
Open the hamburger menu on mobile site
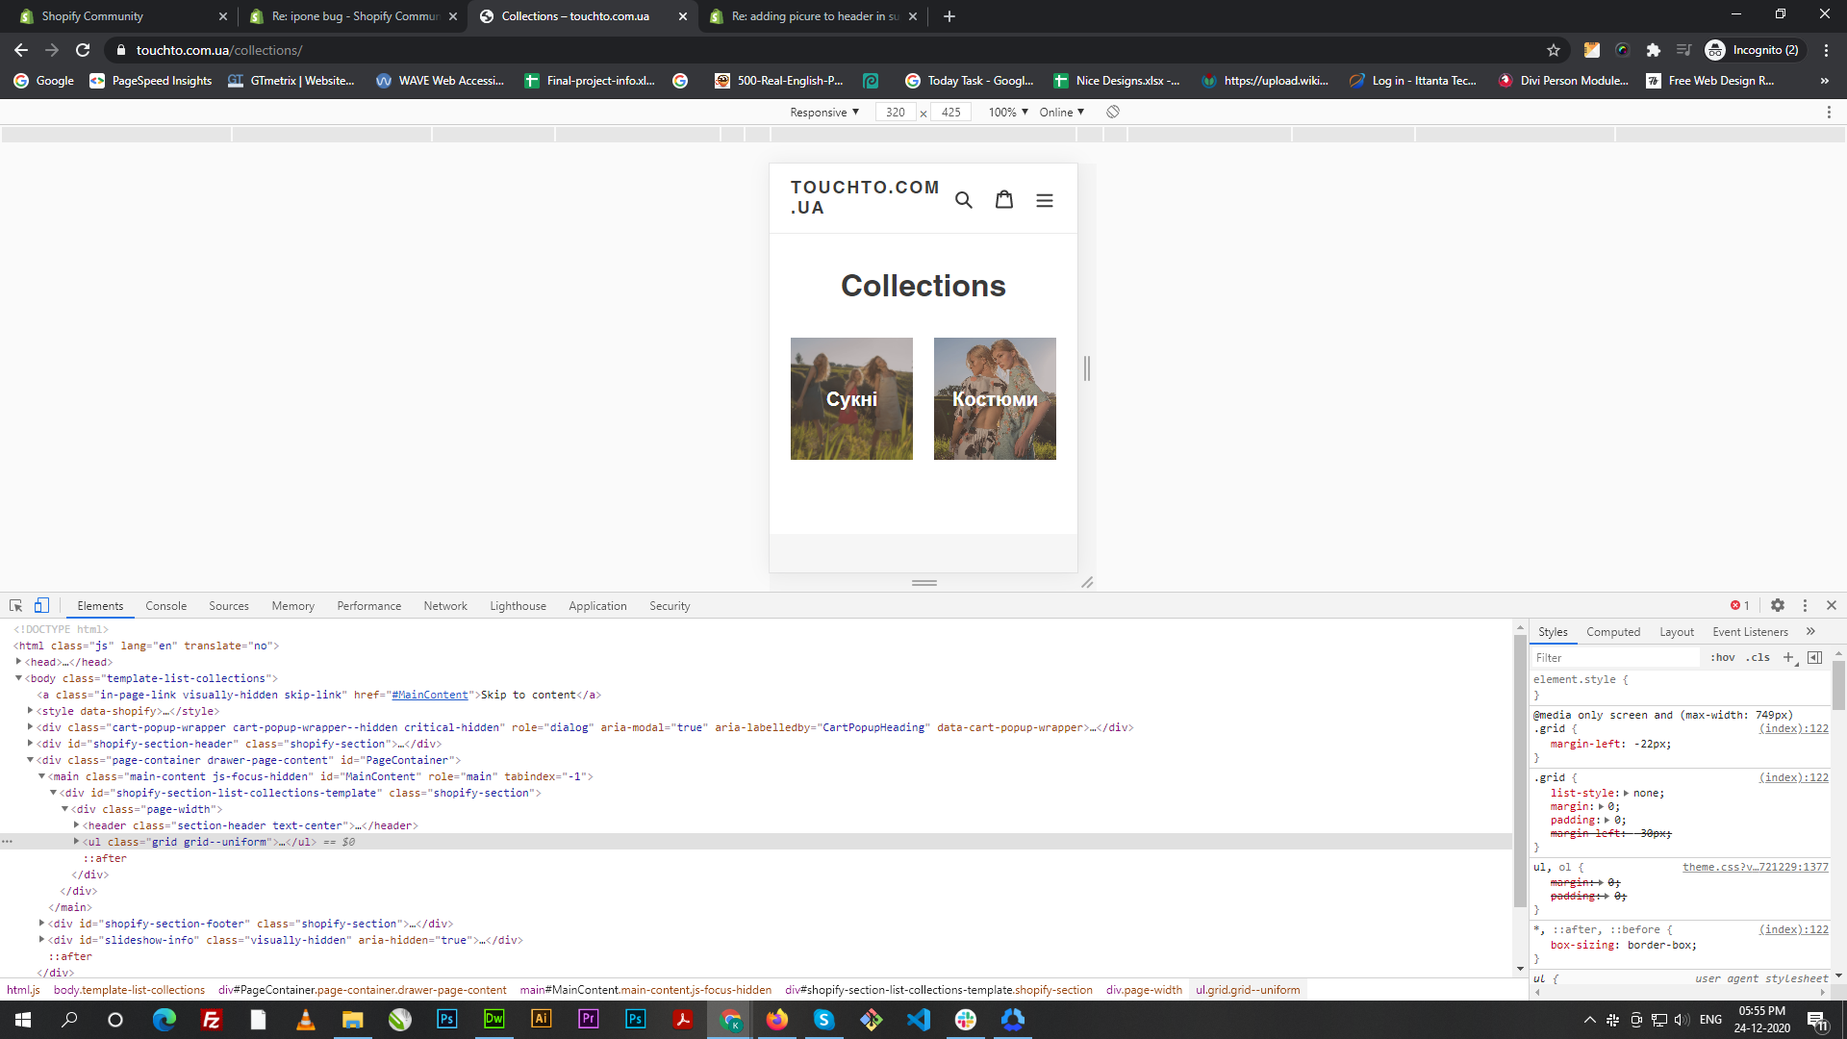[x=1045, y=200]
